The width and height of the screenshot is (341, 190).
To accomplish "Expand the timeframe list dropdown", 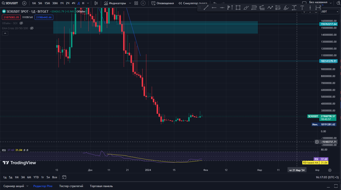I will coord(88,3).
